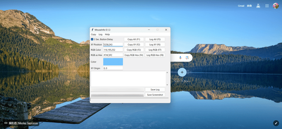
Task: Click the RGB as Hex field
Action: [113, 55]
